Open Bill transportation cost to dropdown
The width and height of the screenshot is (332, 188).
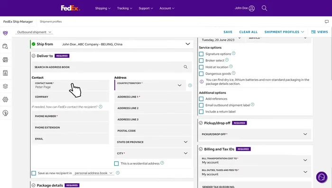pyautogui.click(x=255, y=160)
